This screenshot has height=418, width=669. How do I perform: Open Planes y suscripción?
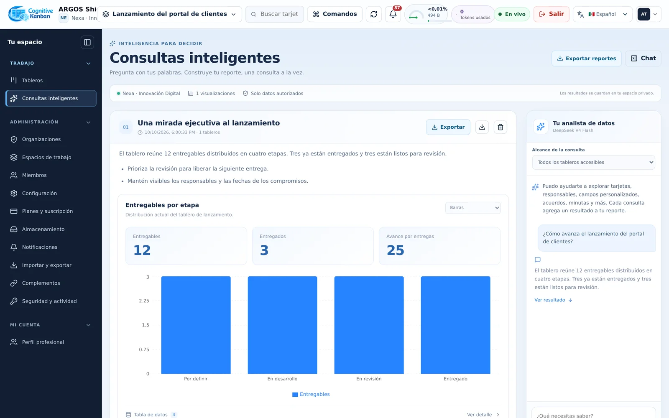pos(51,211)
